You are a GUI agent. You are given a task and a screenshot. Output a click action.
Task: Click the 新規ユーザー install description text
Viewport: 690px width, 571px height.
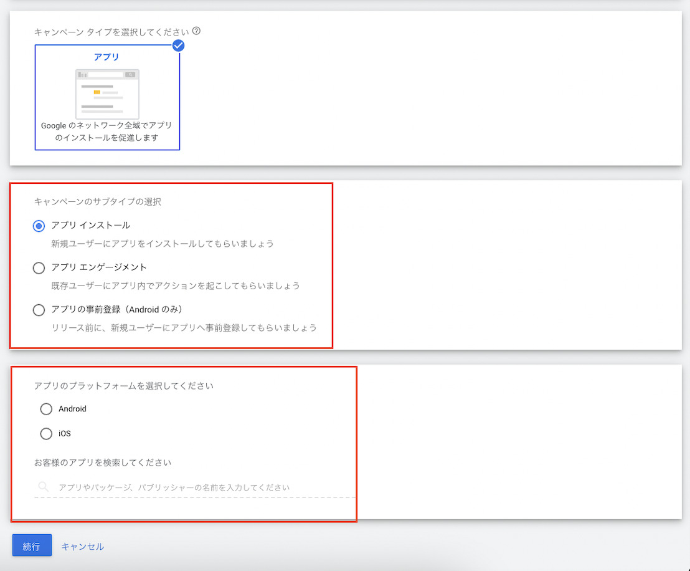162,243
